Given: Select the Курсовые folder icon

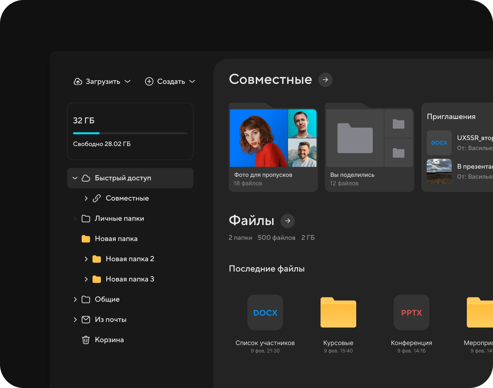Looking at the screenshot, I should [x=338, y=312].
